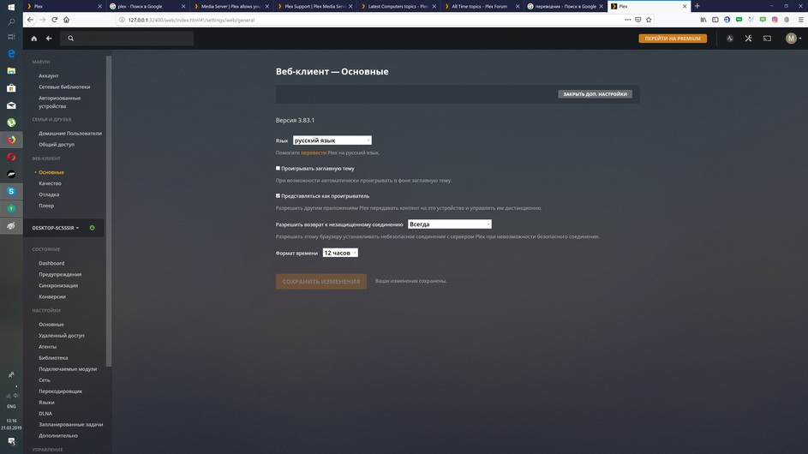The height and width of the screenshot is (454, 808).
Task: Open 'Сетевые библиотеки' in the sidebar
Action: [x=64, y=87]
